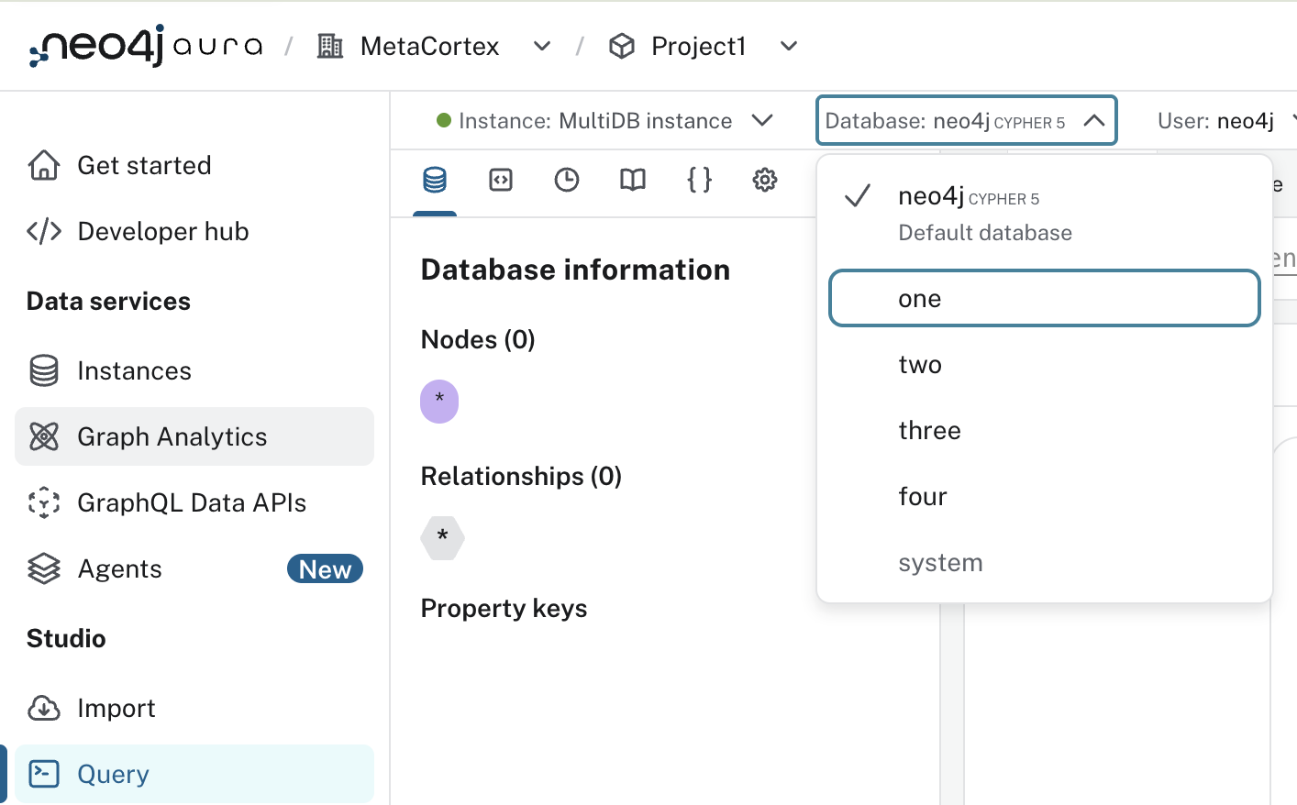Open Agents section
Image resolution: width=1297 pixels, height=805 pixels.
[x=194, y=568]
